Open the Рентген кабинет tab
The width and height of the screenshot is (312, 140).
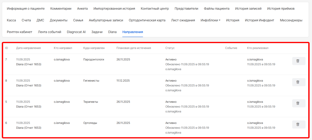(x=19, y=32)
